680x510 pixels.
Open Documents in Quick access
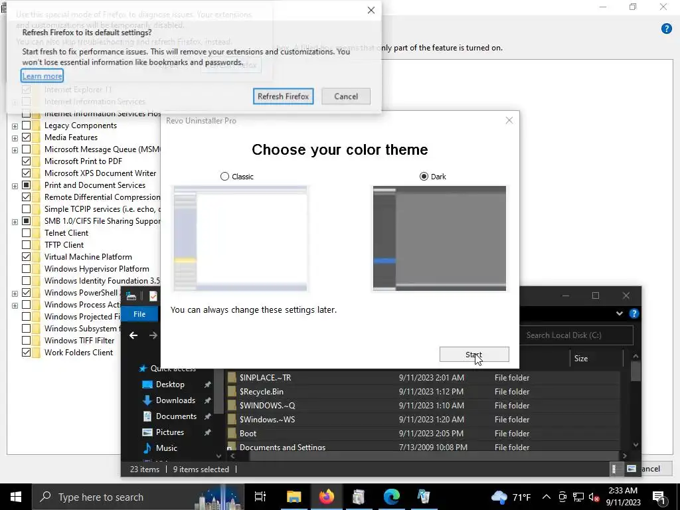click(176, 416)
